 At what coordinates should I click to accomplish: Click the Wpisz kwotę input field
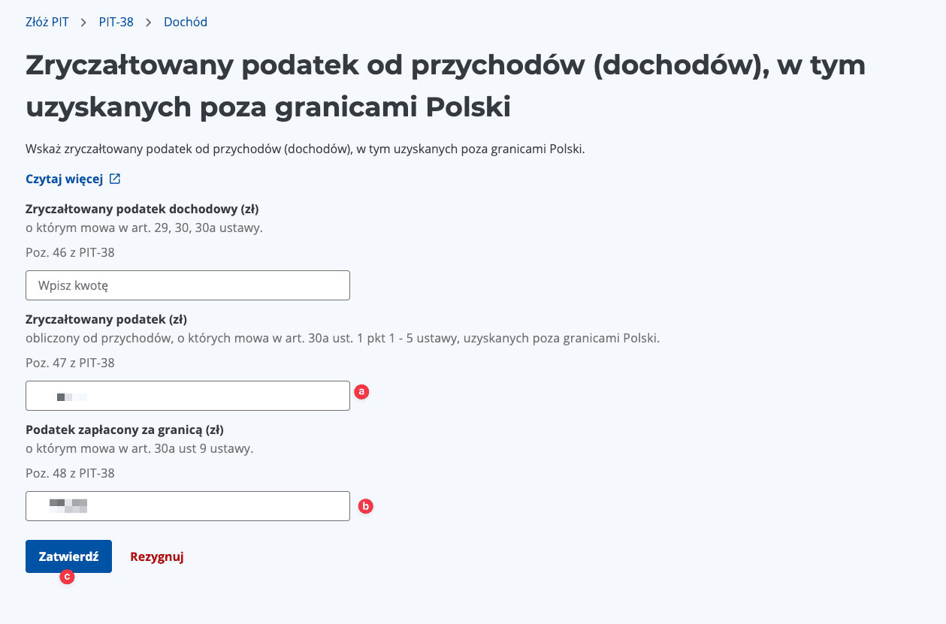[x=187, y=285]
